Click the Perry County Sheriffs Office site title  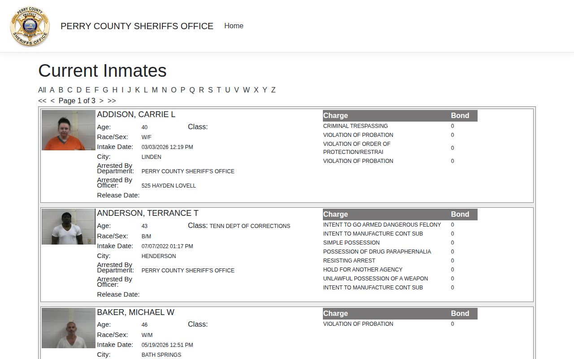tap(137, 26)
